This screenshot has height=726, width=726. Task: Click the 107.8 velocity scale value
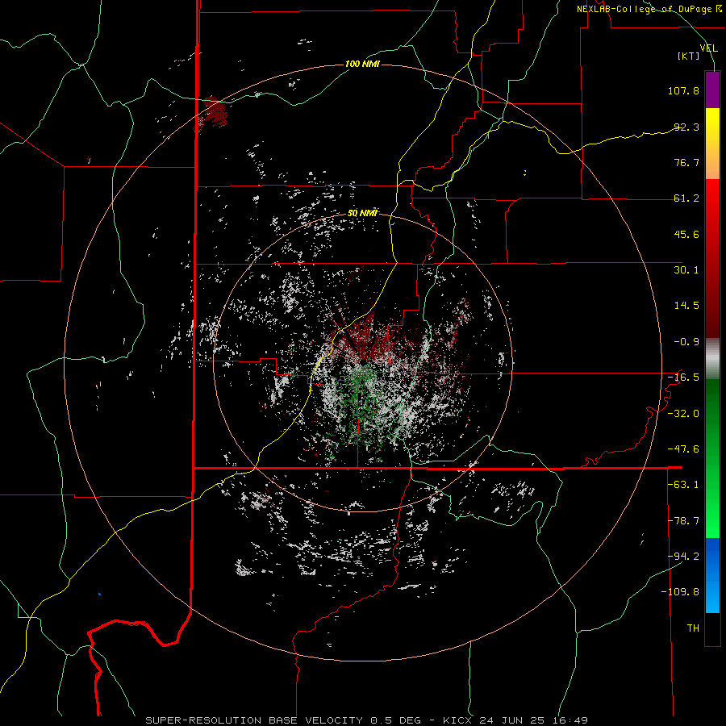[x=683, y=90]
